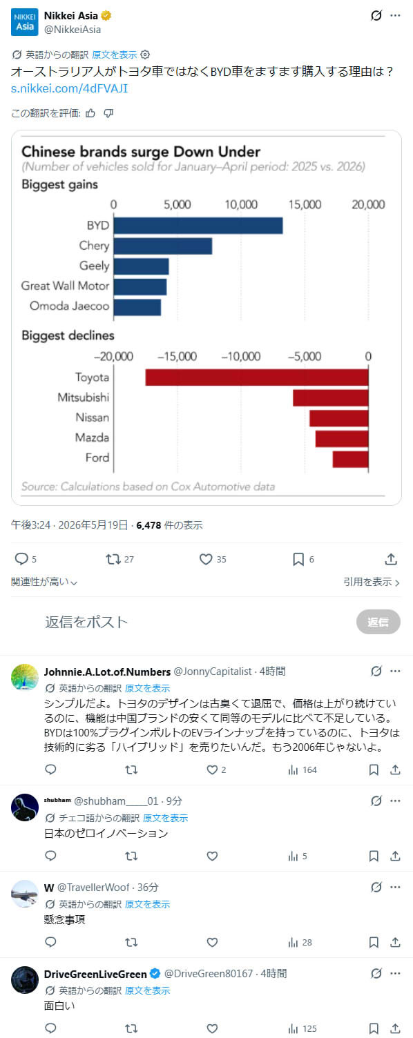View analytics on DriveGreenLiveGreen's reply

click(x=302, y=1028)
